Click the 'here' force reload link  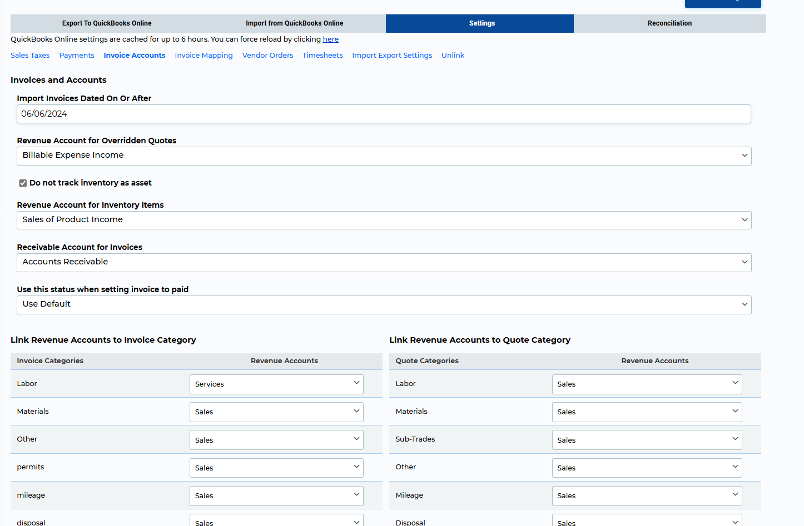tap(331, 39)
